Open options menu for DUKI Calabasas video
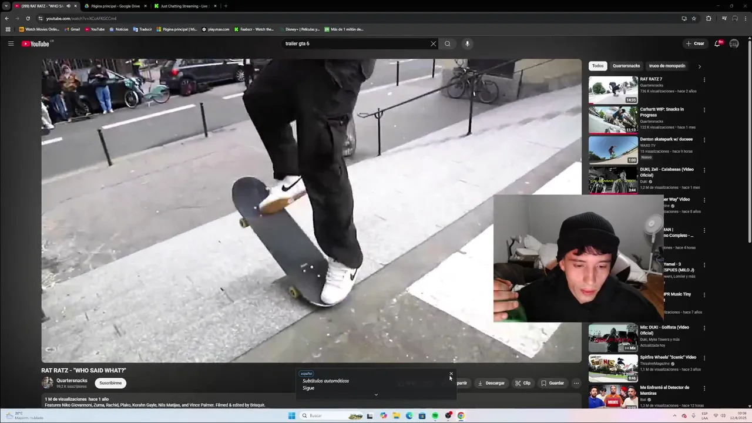This screenshot has height=423, width=752. click(704, 170)
